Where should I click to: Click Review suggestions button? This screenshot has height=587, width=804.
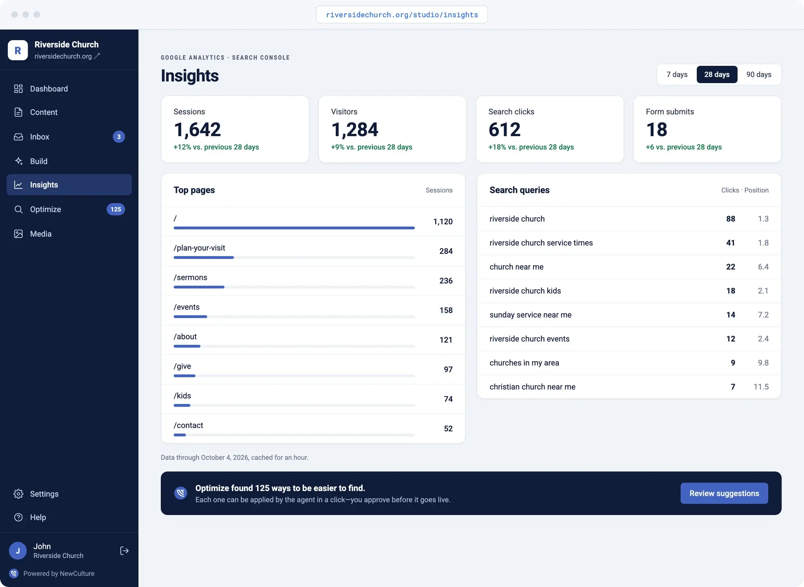click(724, 493)
